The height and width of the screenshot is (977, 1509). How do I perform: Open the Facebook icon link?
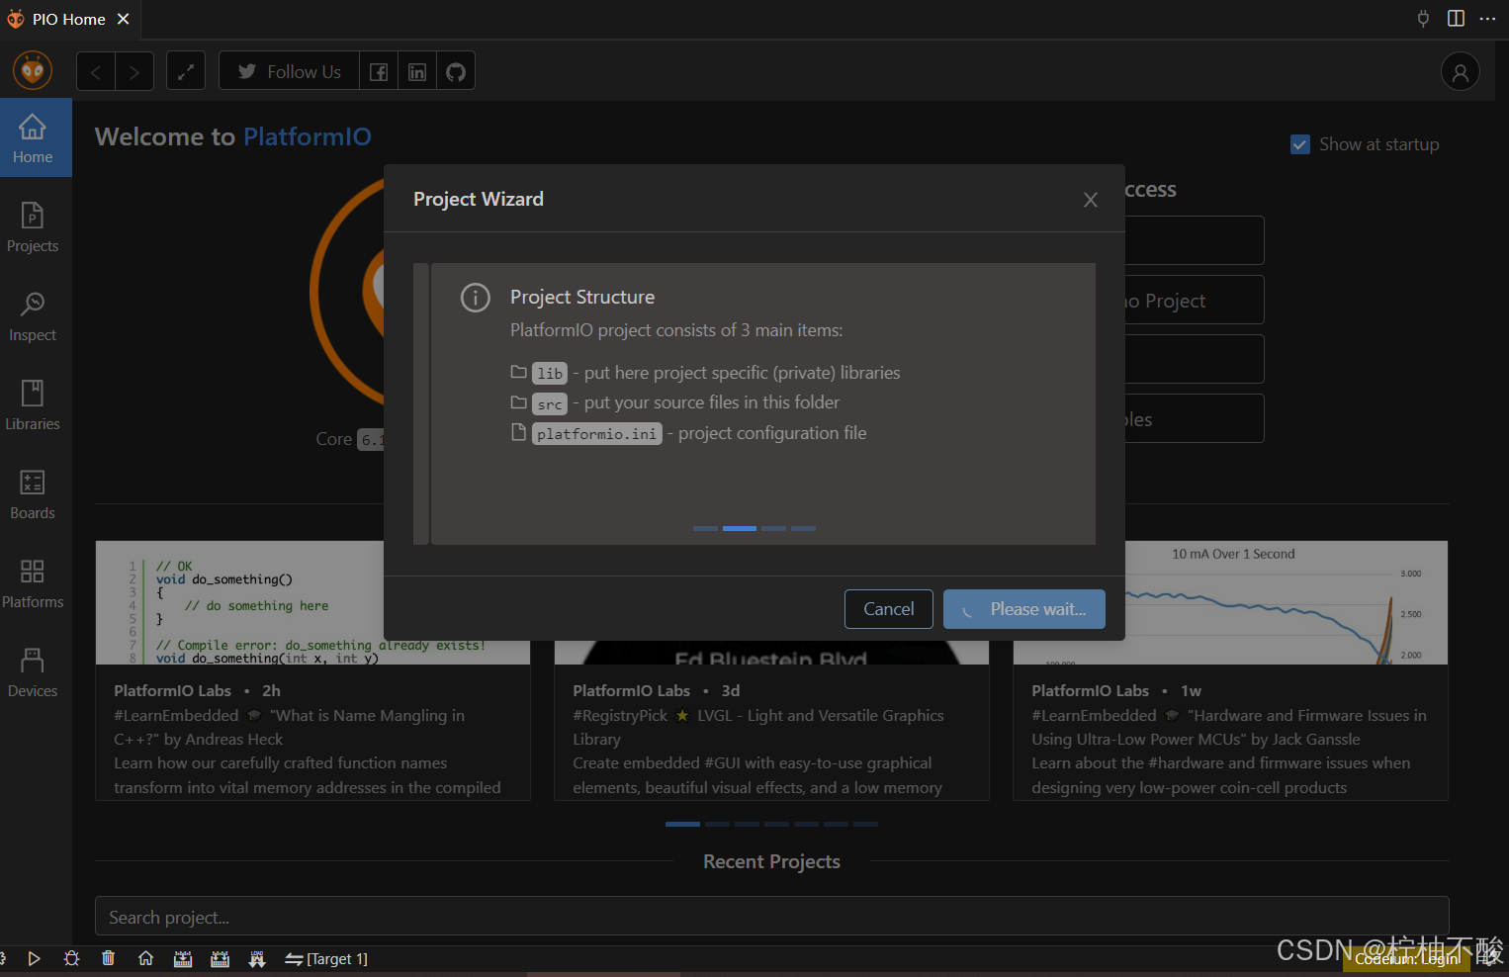pyautogui.click(x=379, y=71)
